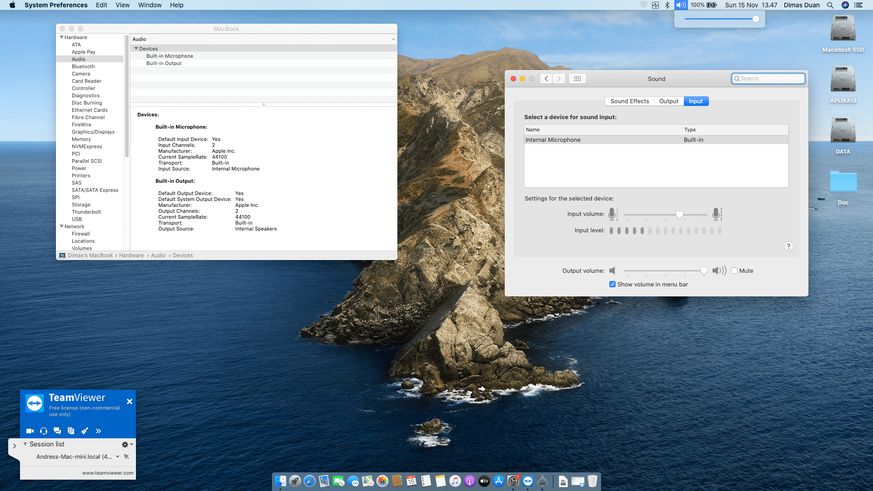873x491 pixels.
Task: Open the TeamViewer whiteboard brush icon
Action: [x=85, y=431]
